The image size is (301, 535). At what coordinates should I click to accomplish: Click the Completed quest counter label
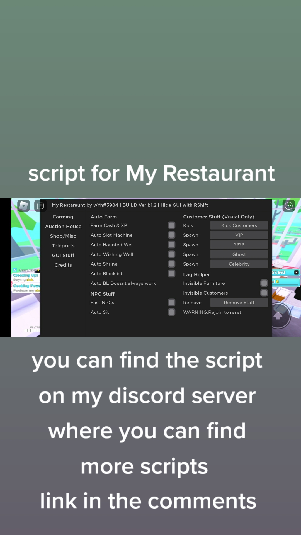(x=29, y=270)
